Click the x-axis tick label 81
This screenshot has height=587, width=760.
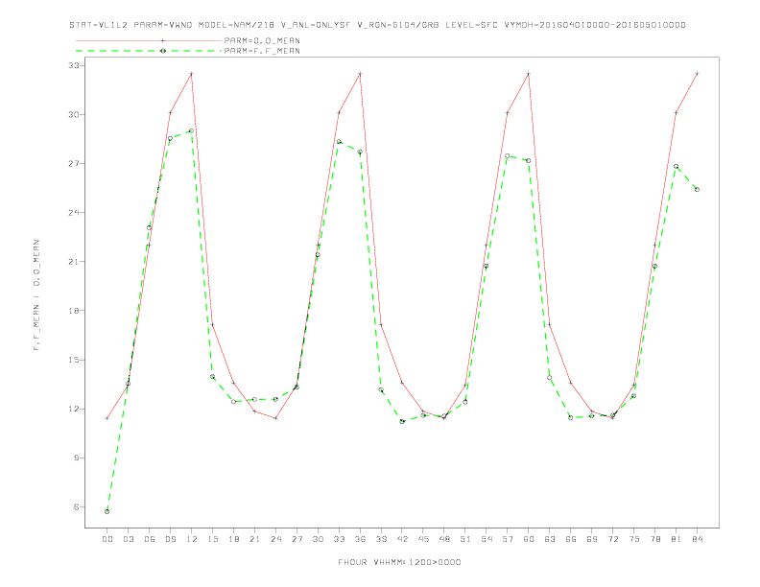[677, 539]
